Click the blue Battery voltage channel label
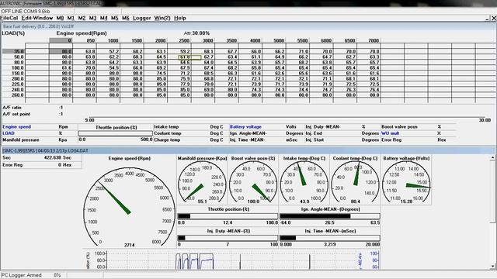 pyautogui.click(x=245, y=127)
